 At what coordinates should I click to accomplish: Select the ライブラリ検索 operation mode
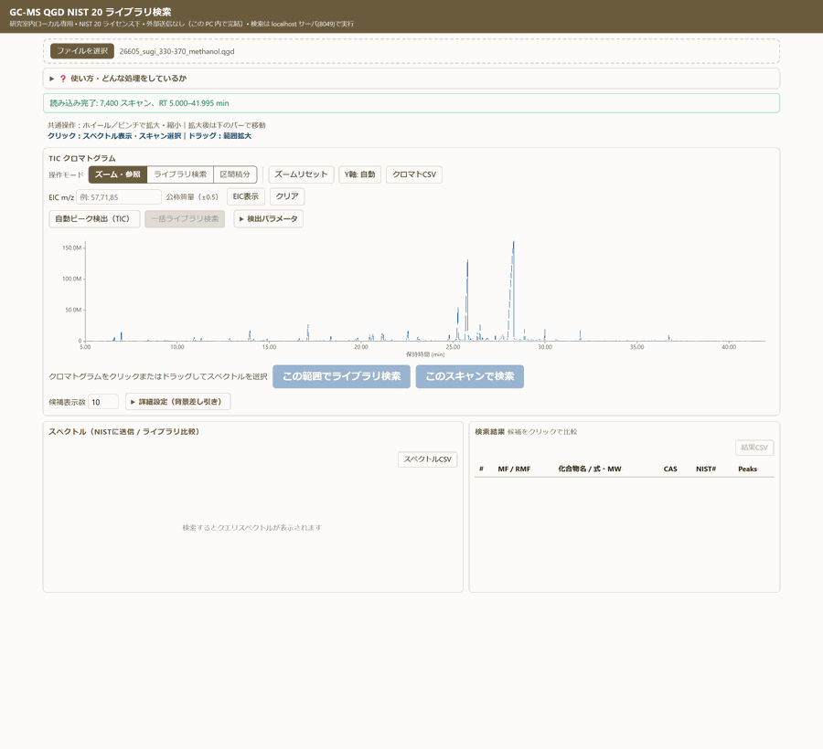(x=180, y=174)
